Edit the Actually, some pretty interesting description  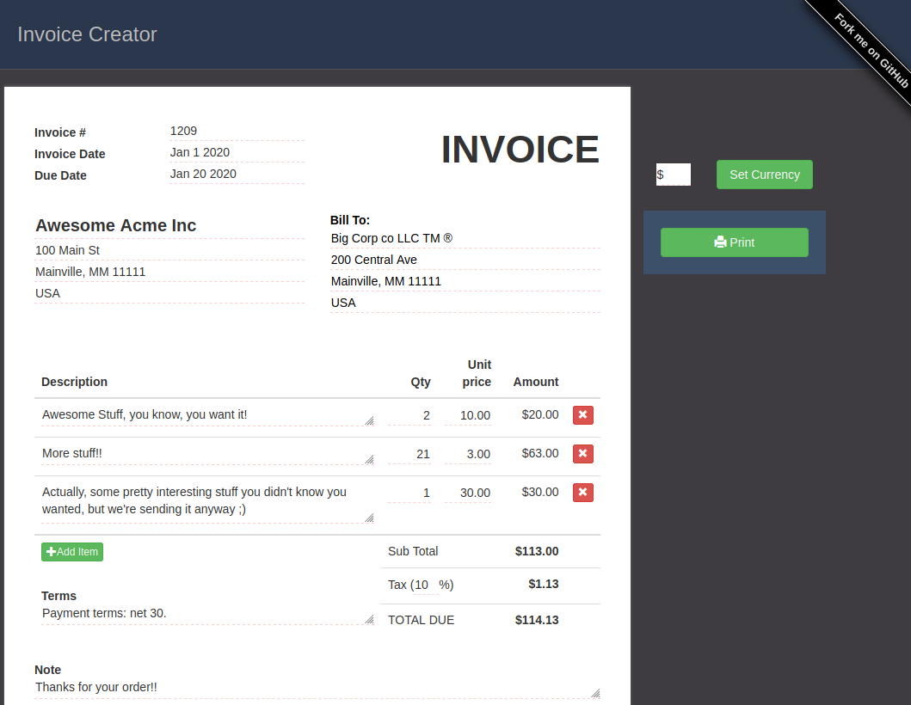[x=207, y=502]
